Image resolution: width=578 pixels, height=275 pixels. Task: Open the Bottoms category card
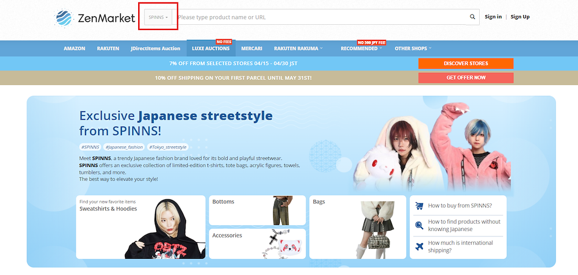pos(257,210)
